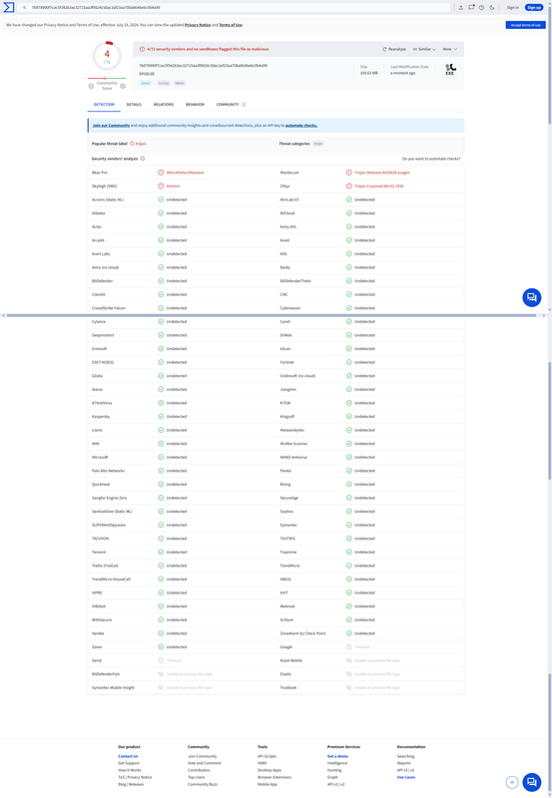
Task: Open the Privacy Notice link in banner
Action: point(198,25)
